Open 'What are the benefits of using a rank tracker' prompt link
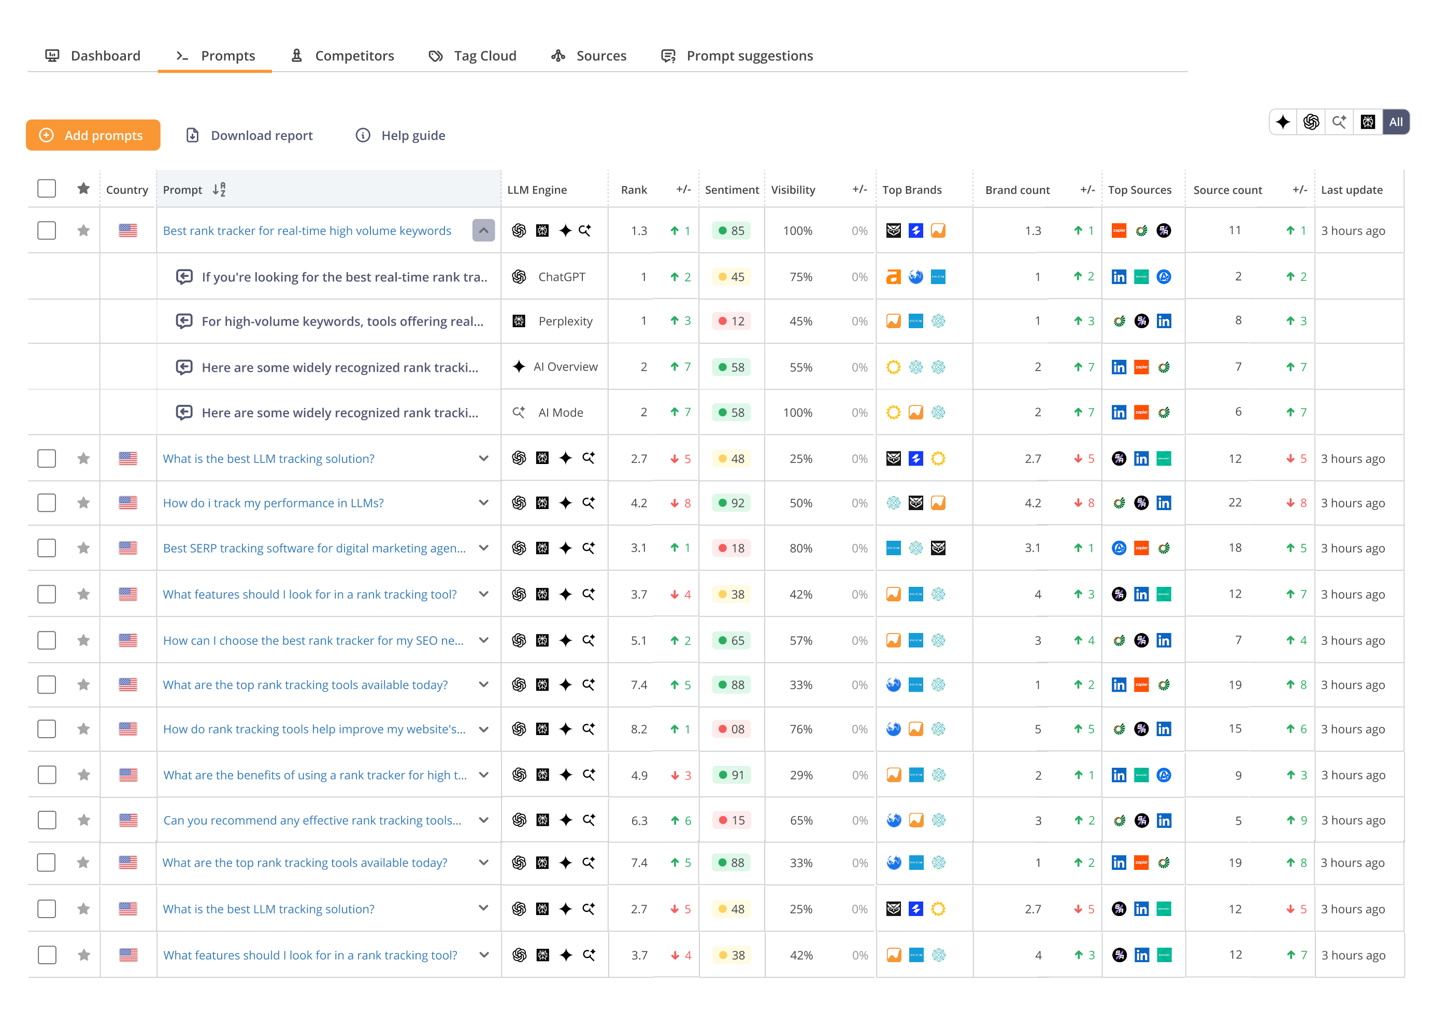This screenshot has height=1014, width=1433. click(315, 775)
